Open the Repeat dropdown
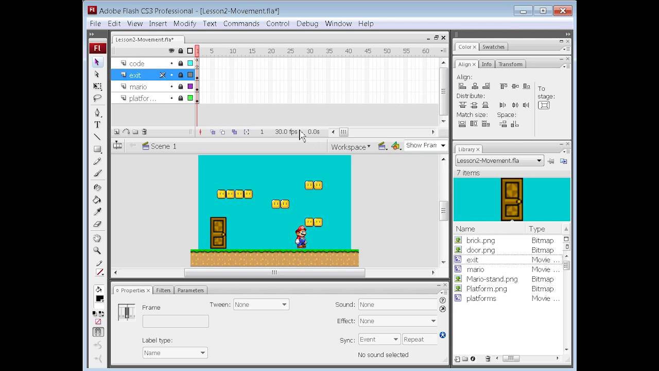 pyautogui.click(x=420, y=339)
